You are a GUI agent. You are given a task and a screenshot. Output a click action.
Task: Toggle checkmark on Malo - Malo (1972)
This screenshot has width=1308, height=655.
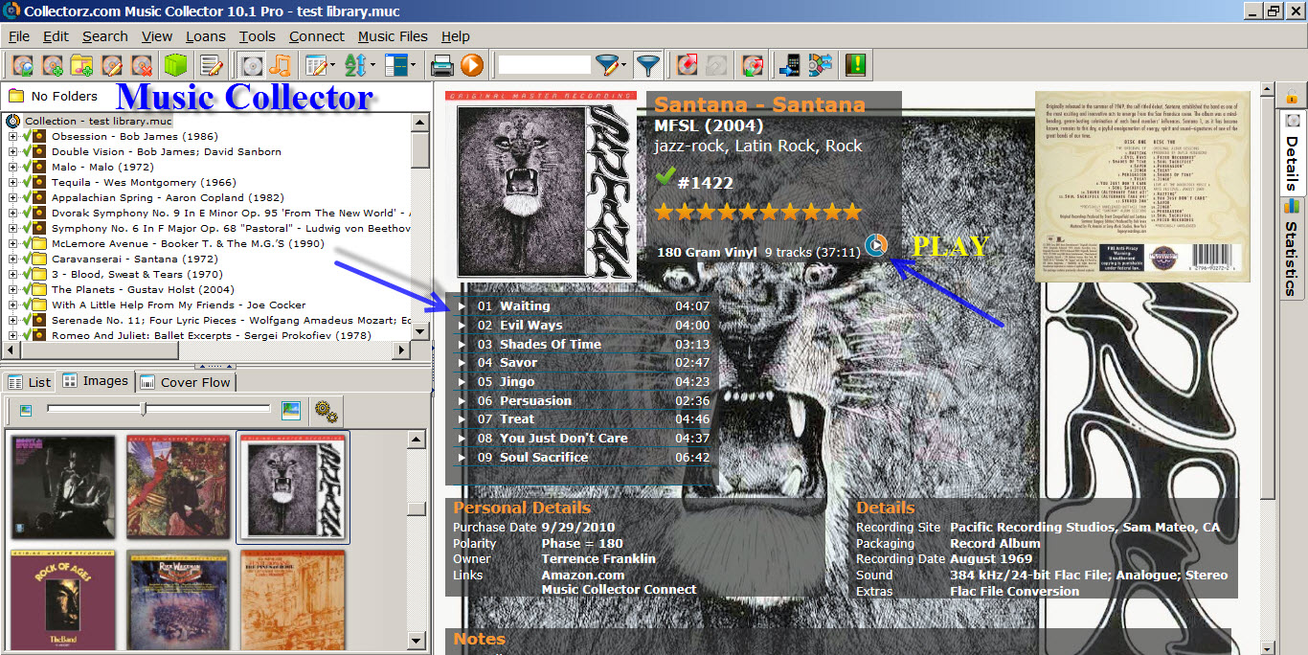click(27, 168)
